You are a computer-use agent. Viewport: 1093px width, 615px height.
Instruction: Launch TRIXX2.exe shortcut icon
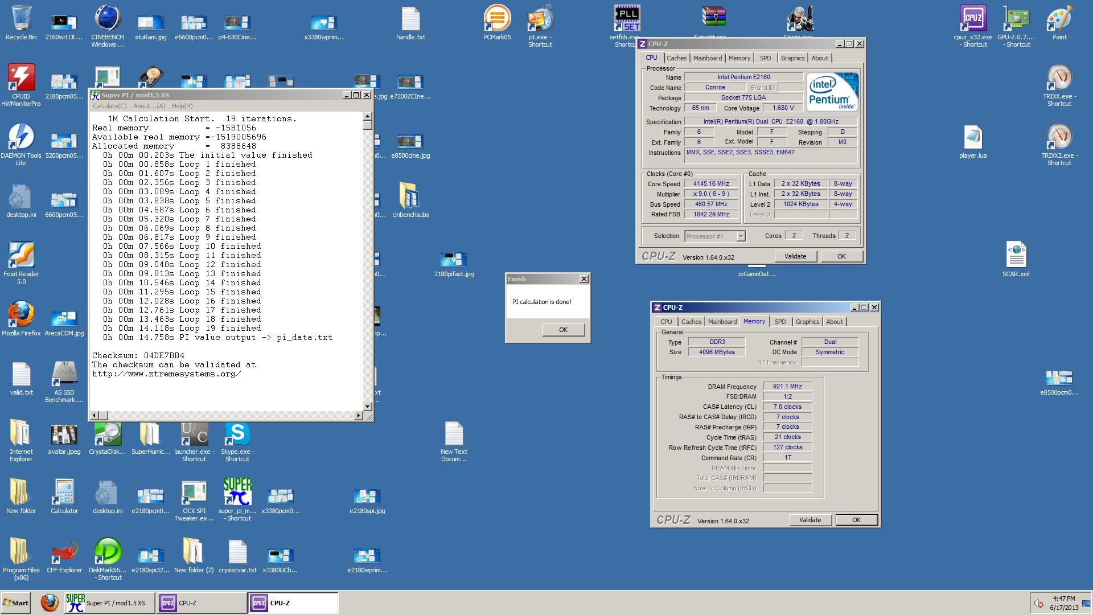pyautogui.click(x=1059, y=145)
